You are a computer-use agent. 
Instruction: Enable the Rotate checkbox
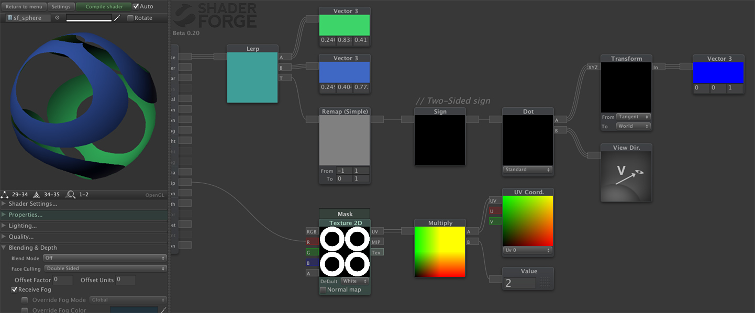pyautogui.click(x=130, y=18)
